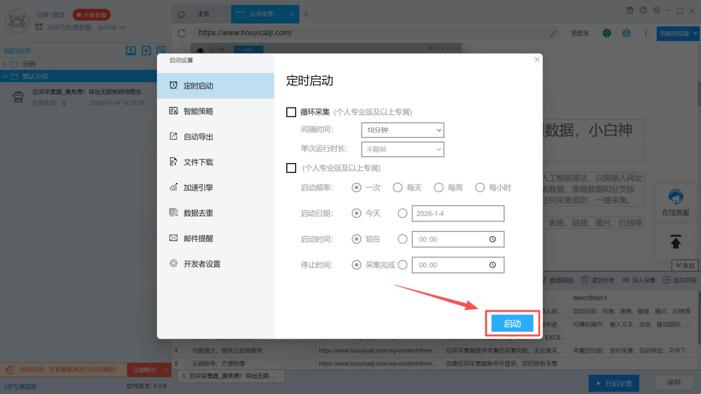Enable the 循环采集 checkbox
Viewport: 701px width, 394px height.
291,112
